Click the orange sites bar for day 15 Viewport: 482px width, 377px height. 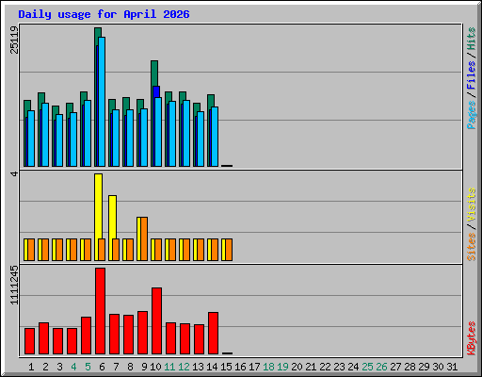229,250
